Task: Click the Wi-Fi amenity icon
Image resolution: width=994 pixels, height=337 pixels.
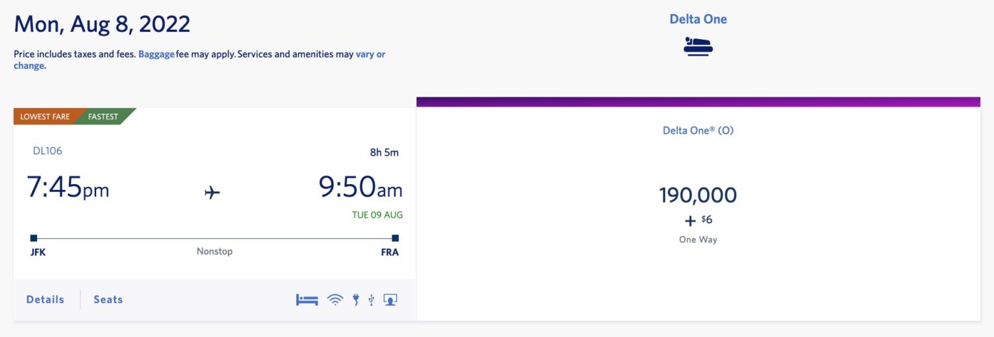Action: 335,300
